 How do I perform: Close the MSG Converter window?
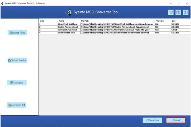click(187, 4)
